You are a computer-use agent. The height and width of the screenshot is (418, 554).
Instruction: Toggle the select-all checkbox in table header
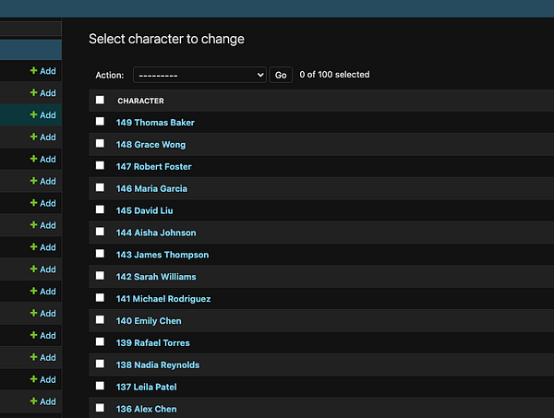tap(100, 100)
